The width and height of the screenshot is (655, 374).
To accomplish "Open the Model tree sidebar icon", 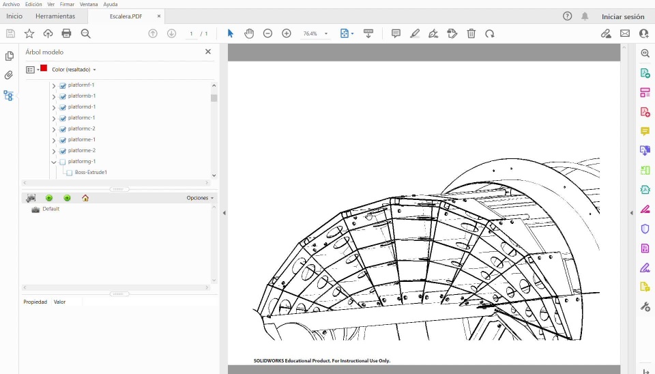I will coord(9,96).
